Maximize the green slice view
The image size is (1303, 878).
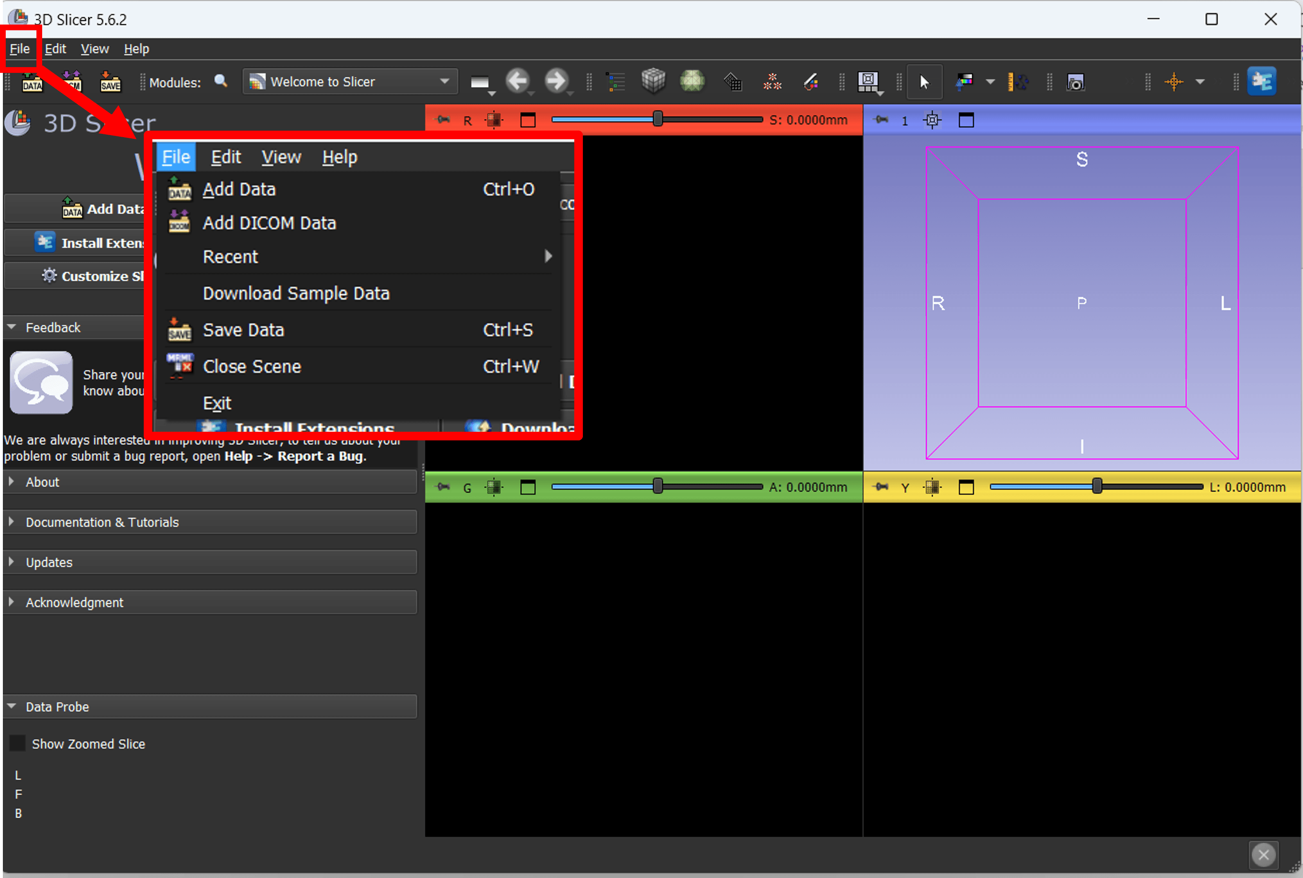point(528,488)
